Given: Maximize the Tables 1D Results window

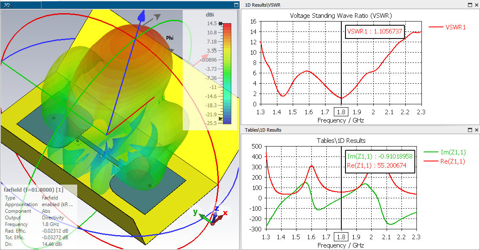Looking at the screenshot, I should click(470, 130).
